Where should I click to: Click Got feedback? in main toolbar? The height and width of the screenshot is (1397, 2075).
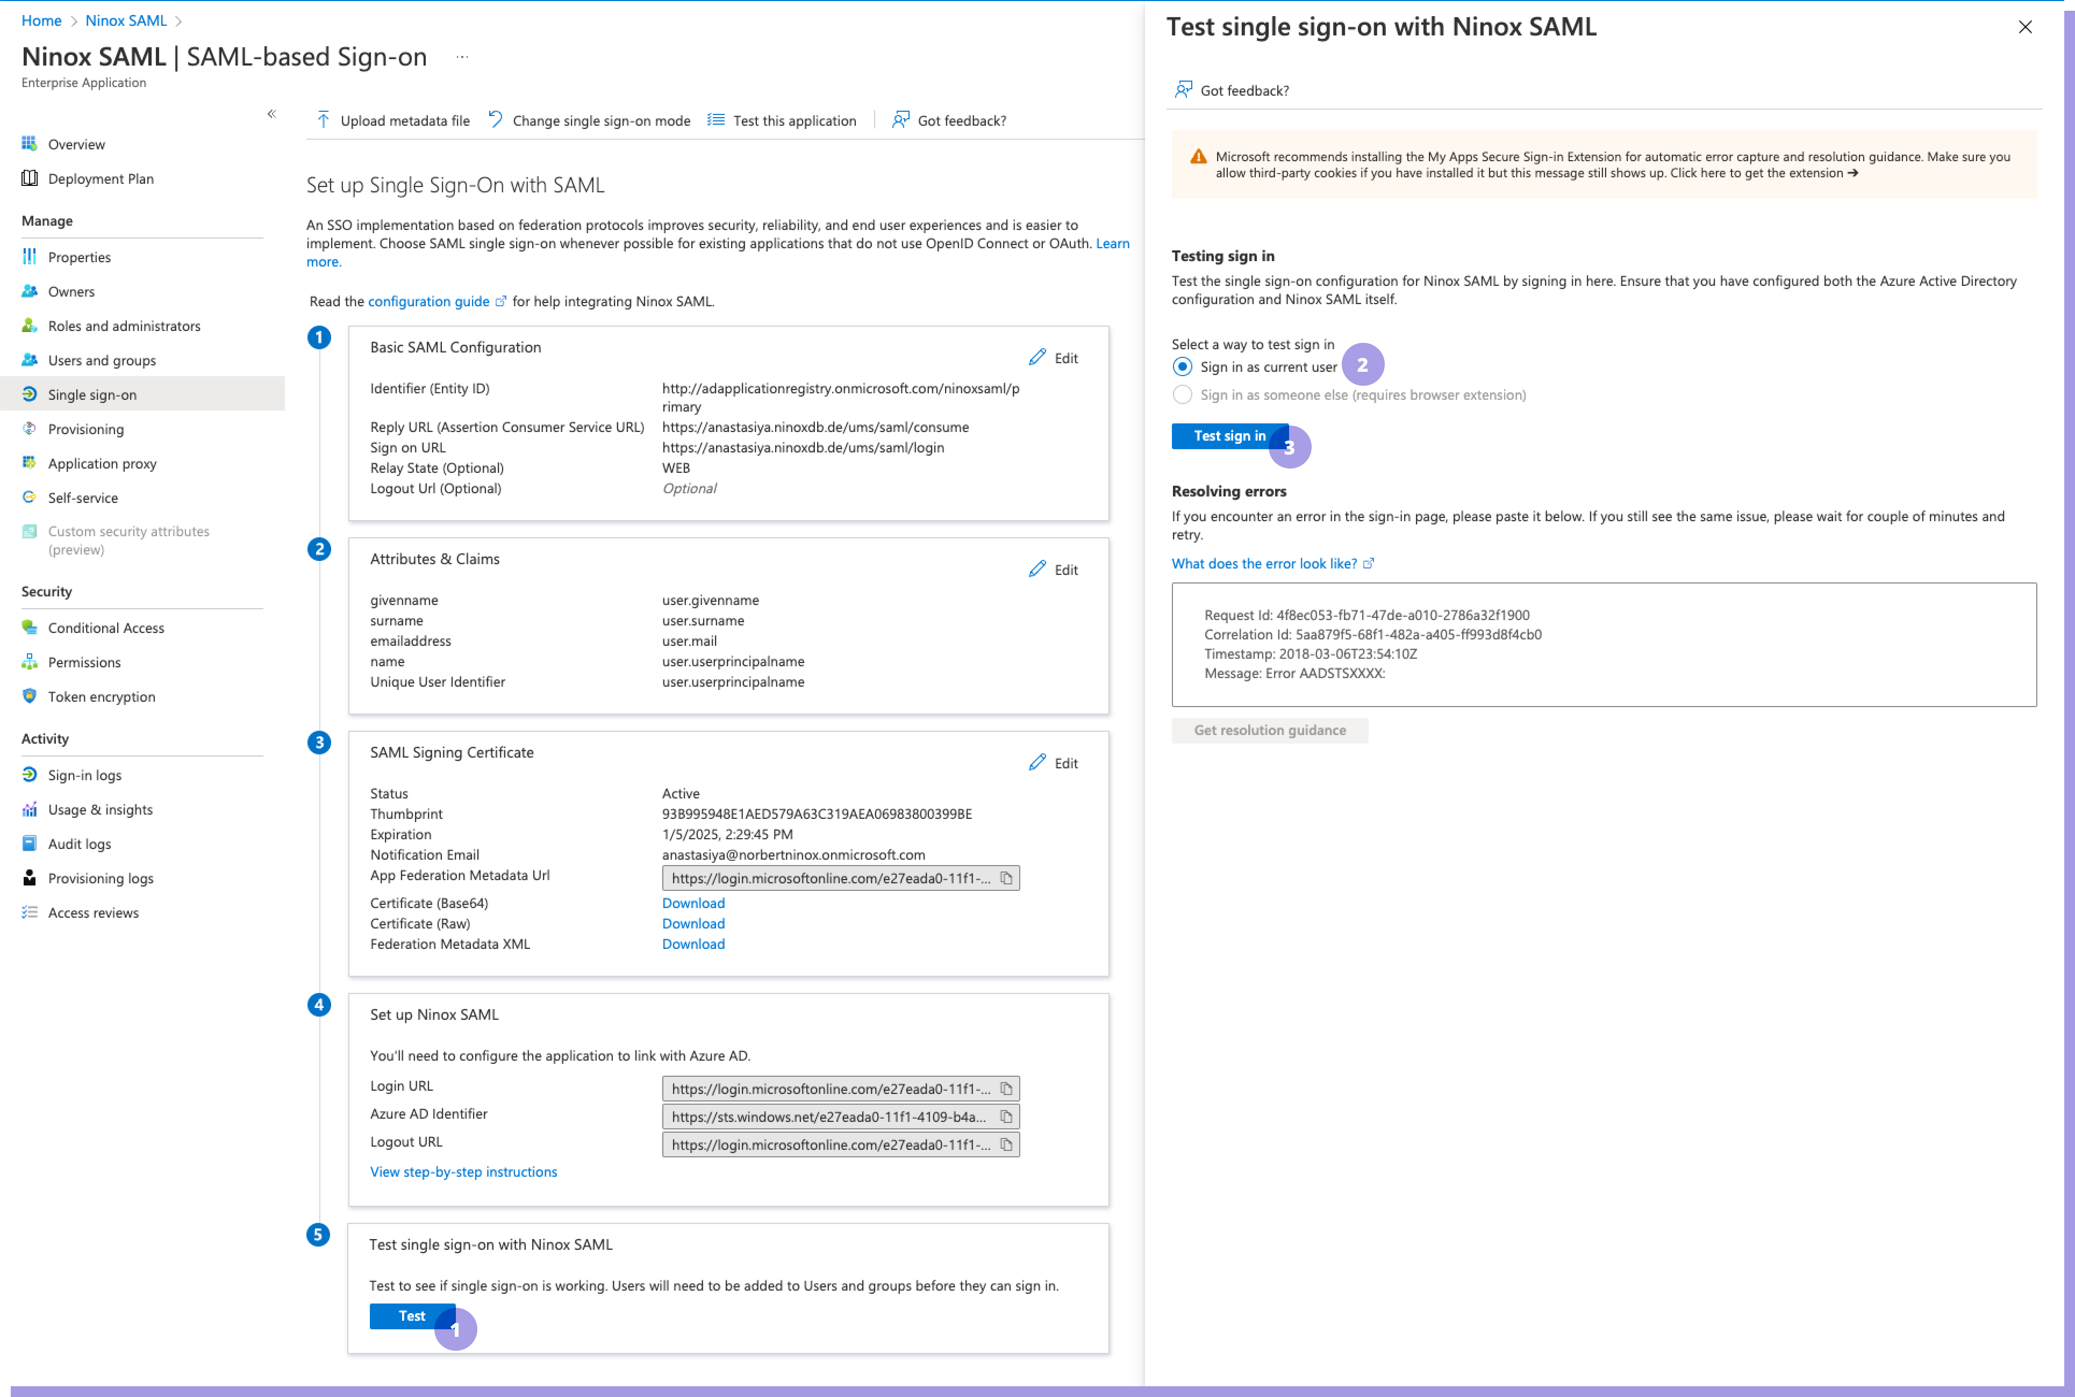pos(949,120)
